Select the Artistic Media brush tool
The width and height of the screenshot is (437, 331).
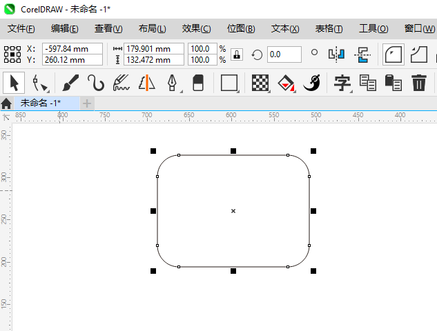click(70, 83)
